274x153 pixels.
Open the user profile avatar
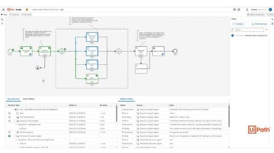click(270, 10)
